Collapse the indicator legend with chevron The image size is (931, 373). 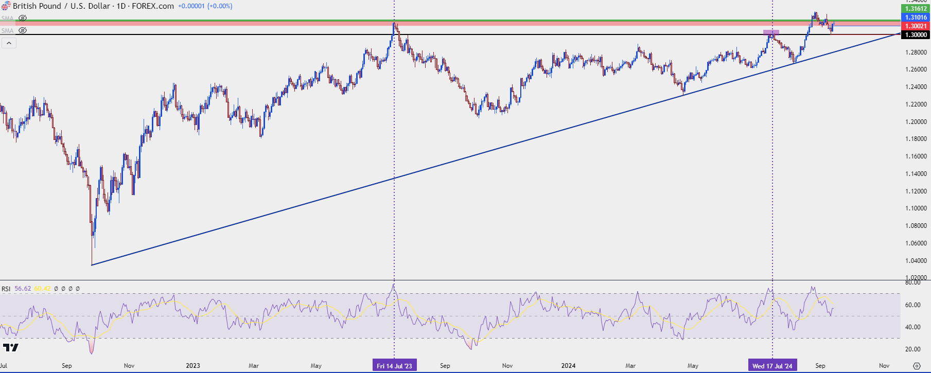(x=9, y=43)
